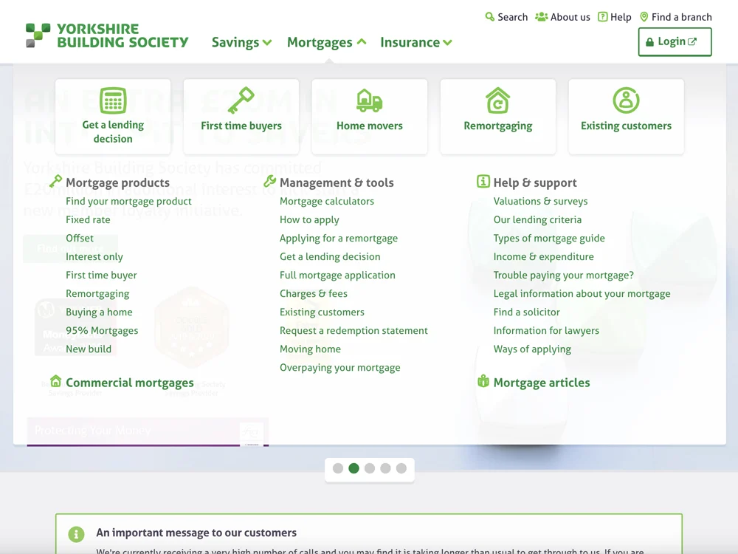
Task: Open 95% Mortgages link
Action: [x=102, y=331]
